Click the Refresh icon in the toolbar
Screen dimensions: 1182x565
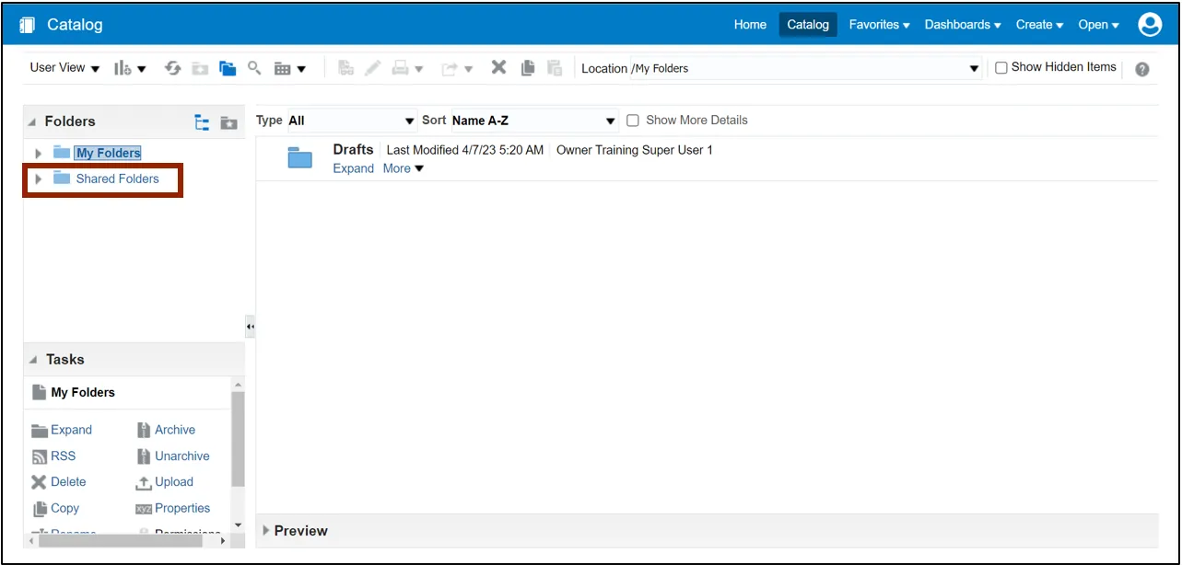click(x=172, y=68)
